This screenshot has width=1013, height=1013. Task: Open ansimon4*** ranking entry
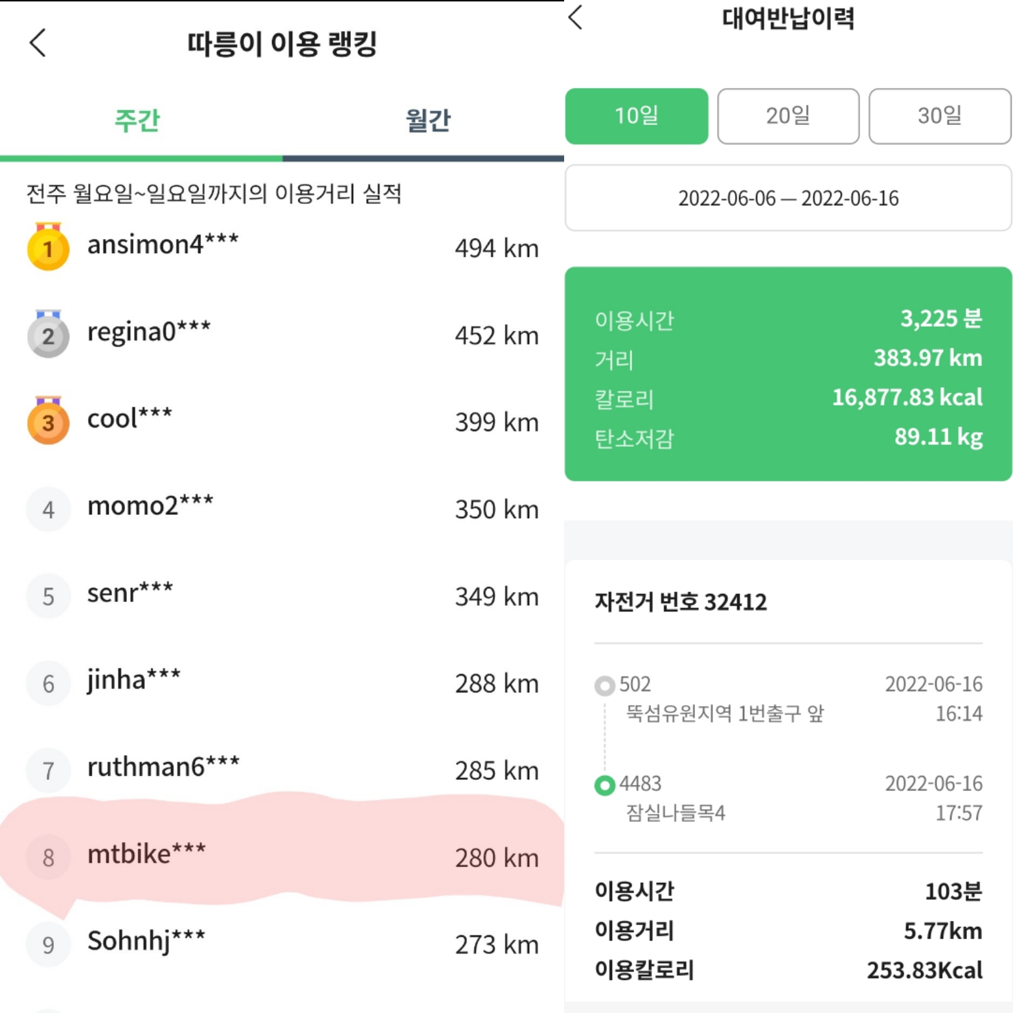(282, 247)
